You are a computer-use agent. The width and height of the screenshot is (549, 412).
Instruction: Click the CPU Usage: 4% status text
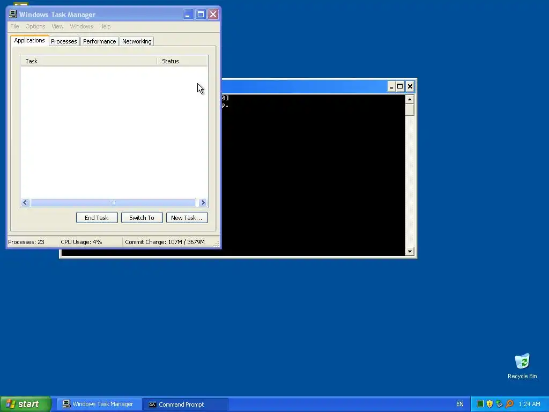point(81,242)
